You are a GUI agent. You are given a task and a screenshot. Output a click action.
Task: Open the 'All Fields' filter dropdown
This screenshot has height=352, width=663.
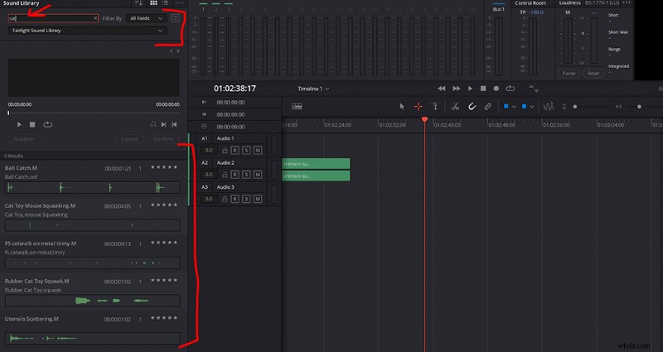click(x=146, y=18)
